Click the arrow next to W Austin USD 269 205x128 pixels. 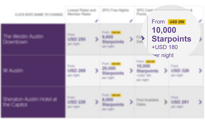pos(97,70)
